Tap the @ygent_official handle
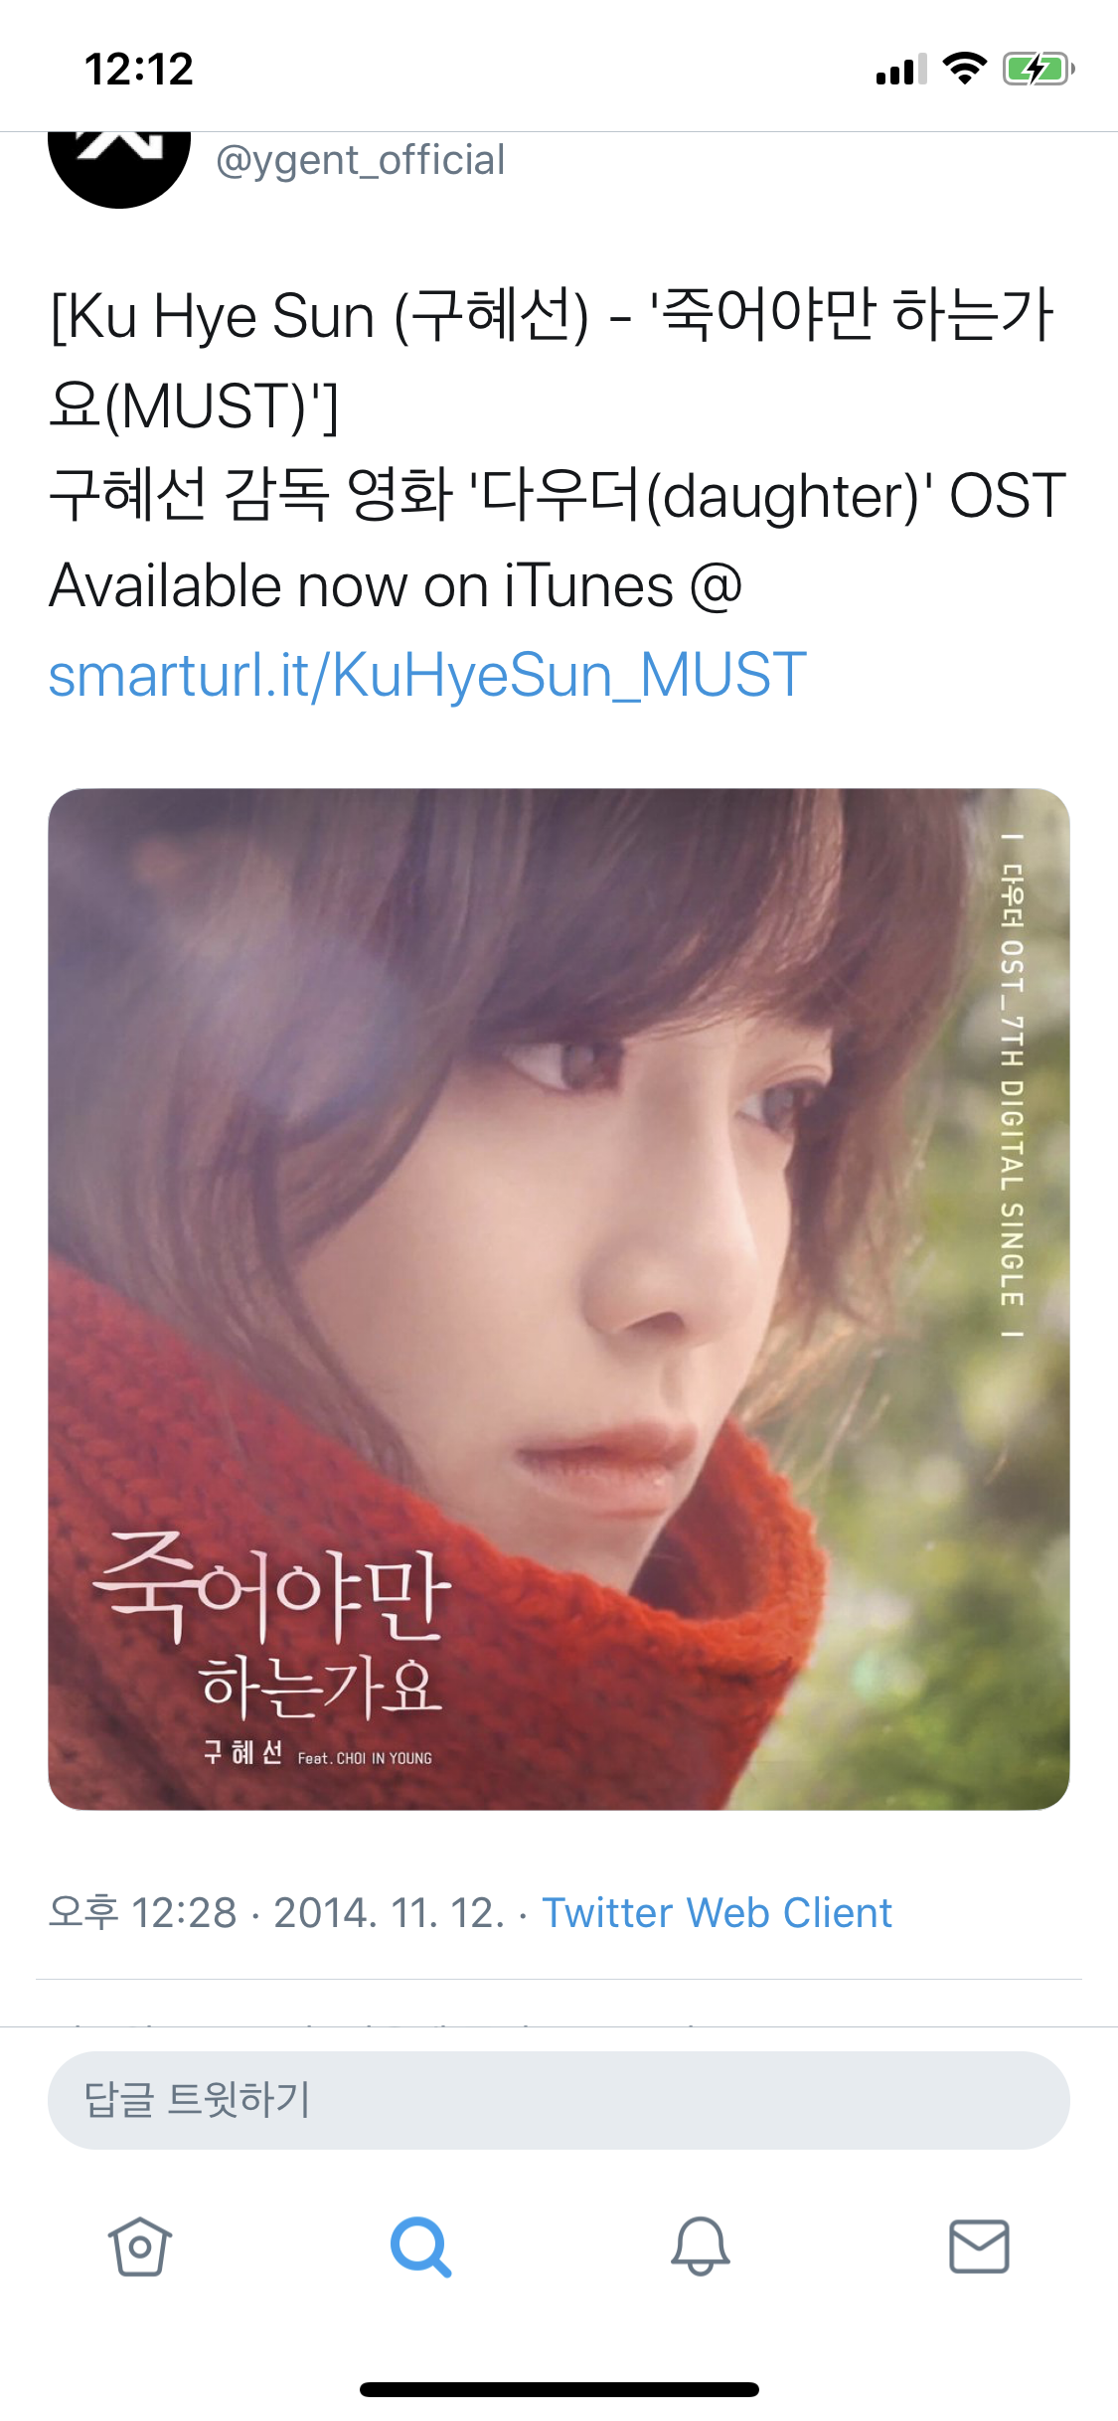Viewport: 1118px width, 2421px height. pos(360,160)
